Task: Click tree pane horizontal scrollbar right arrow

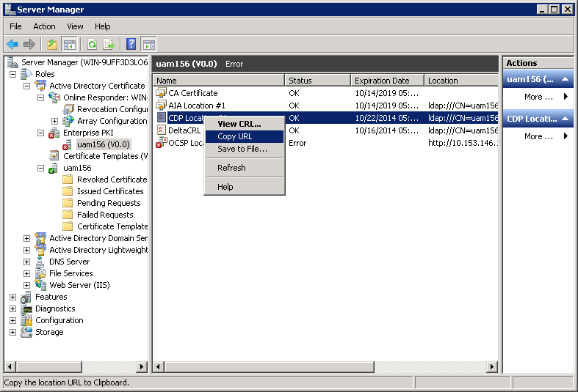Action: tap(142, 366)
